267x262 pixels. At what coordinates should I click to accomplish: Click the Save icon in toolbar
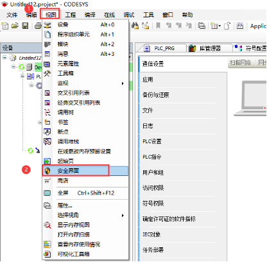25,26
